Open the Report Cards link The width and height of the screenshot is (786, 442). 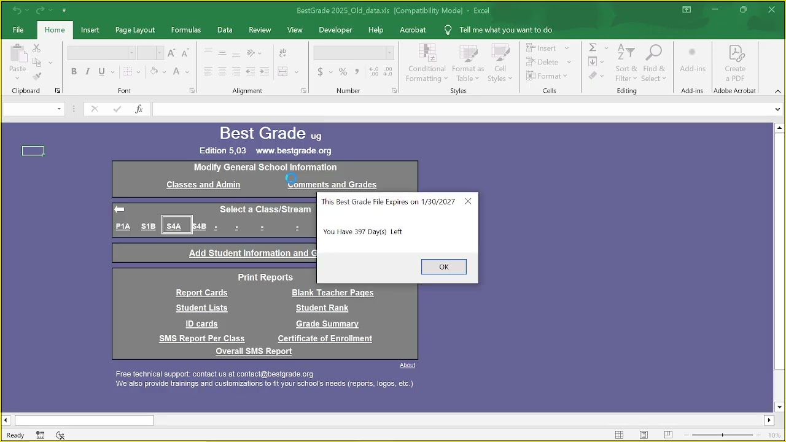point(201,293)
